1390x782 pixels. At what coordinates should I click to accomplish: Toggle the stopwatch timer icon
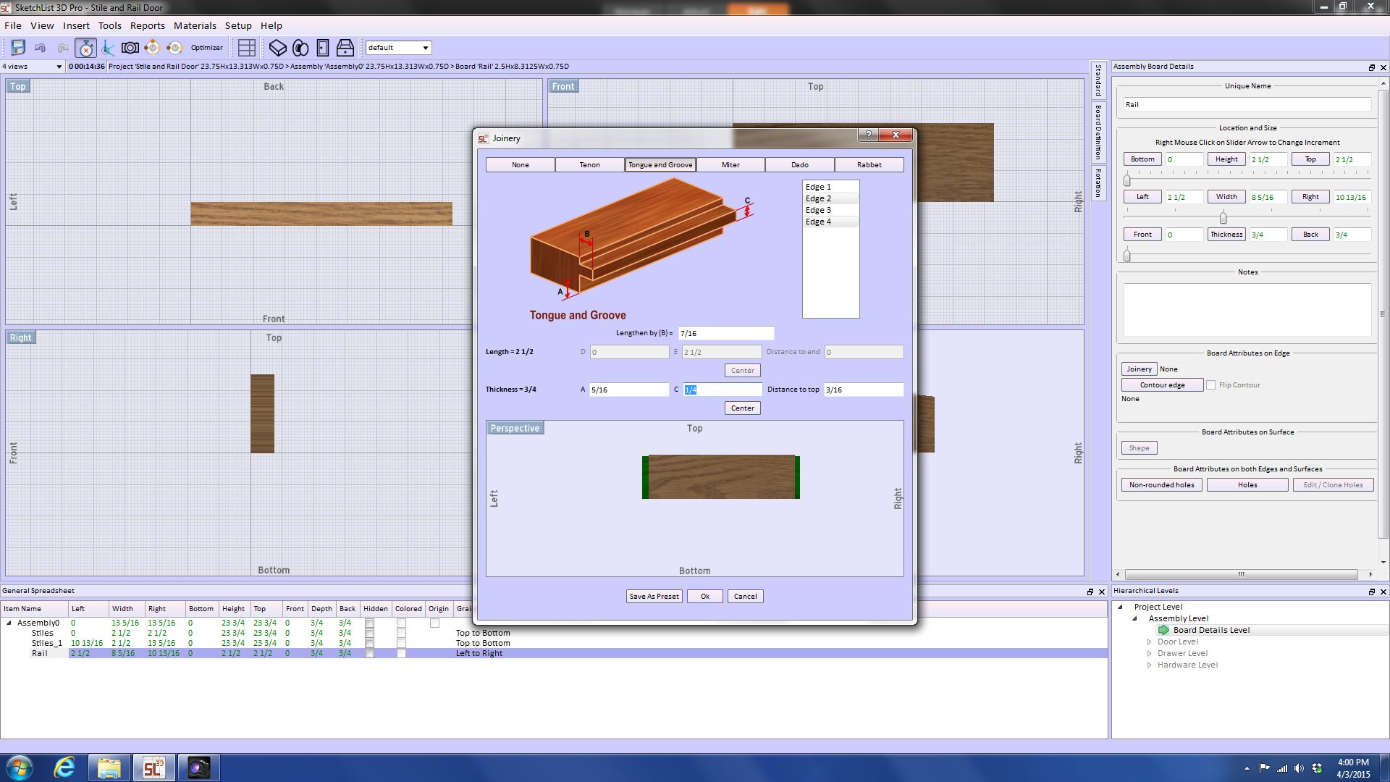[85, 48]
